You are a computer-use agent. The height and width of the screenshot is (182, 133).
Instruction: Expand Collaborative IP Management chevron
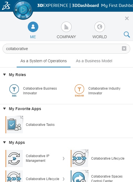click(64, 158)
